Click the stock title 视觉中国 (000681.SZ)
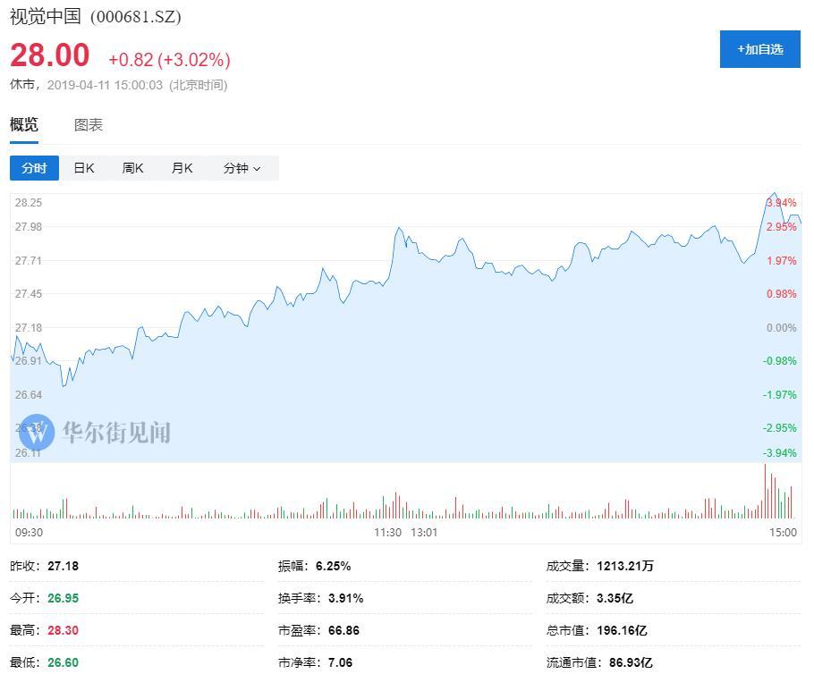 coord(95,16)
